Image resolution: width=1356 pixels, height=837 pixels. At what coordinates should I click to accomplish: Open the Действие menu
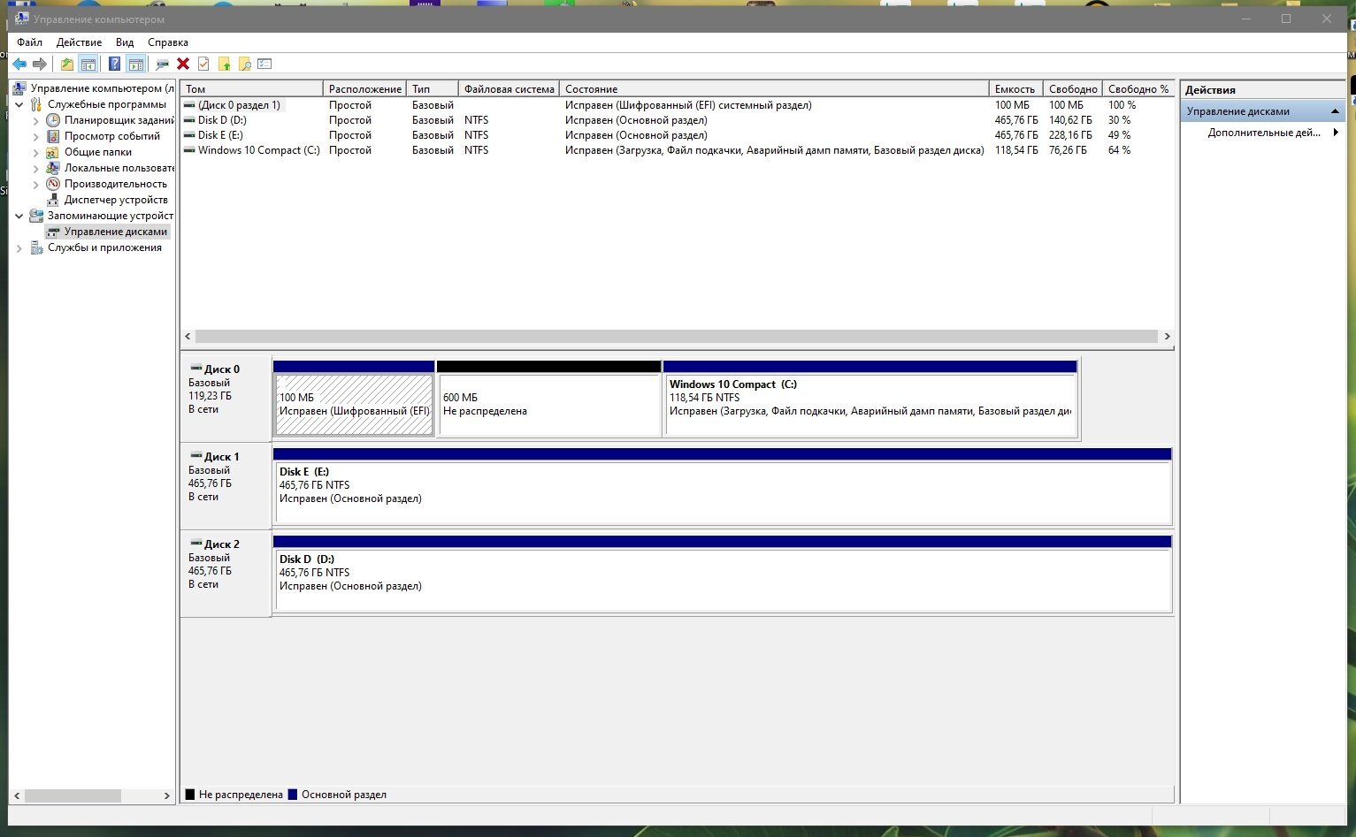pyautogui.click(x=79, y=42)
